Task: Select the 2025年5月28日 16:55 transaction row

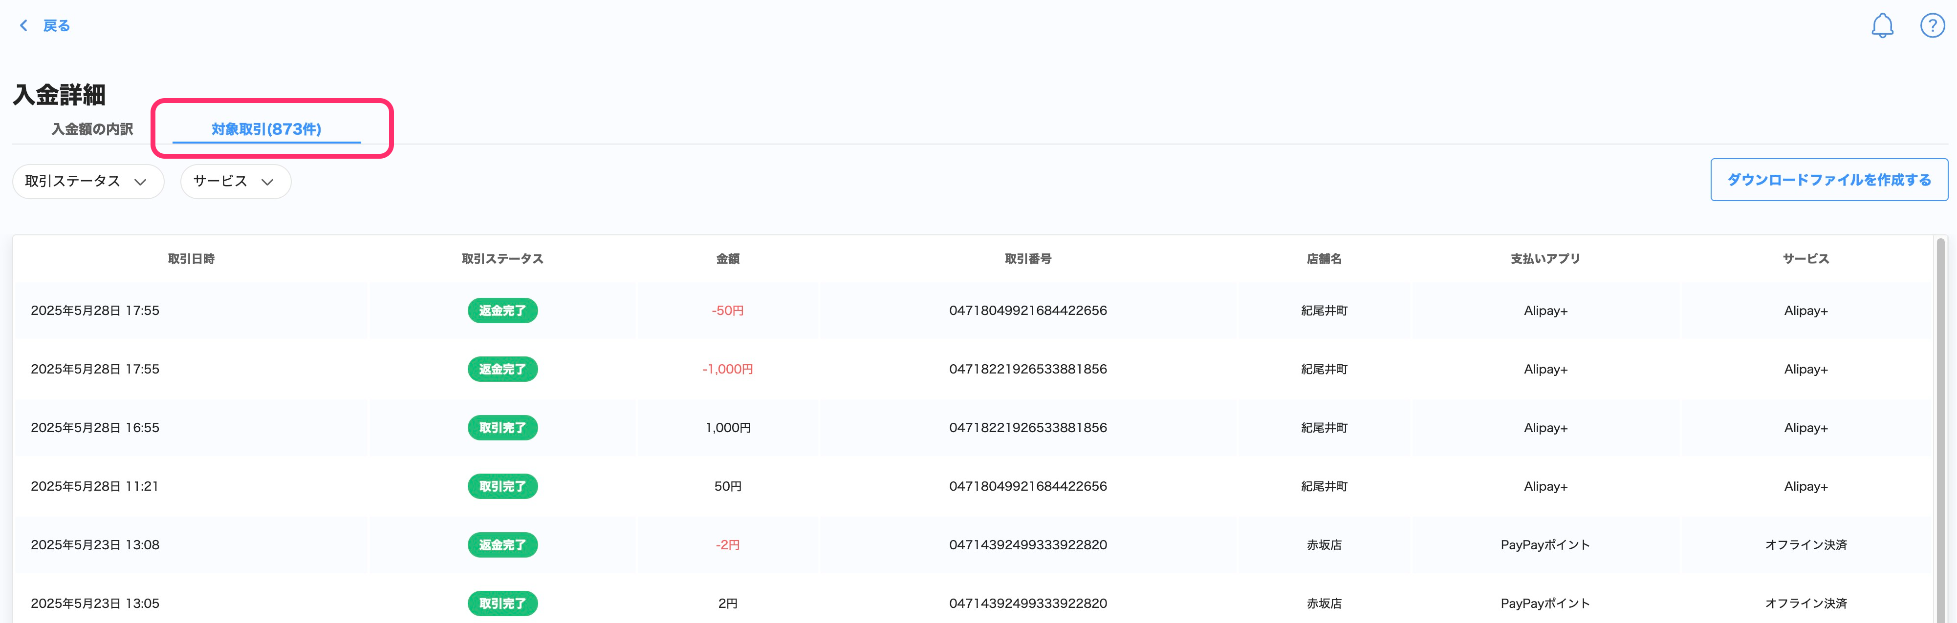Action: pyautogui.click(x=95, y=427)
